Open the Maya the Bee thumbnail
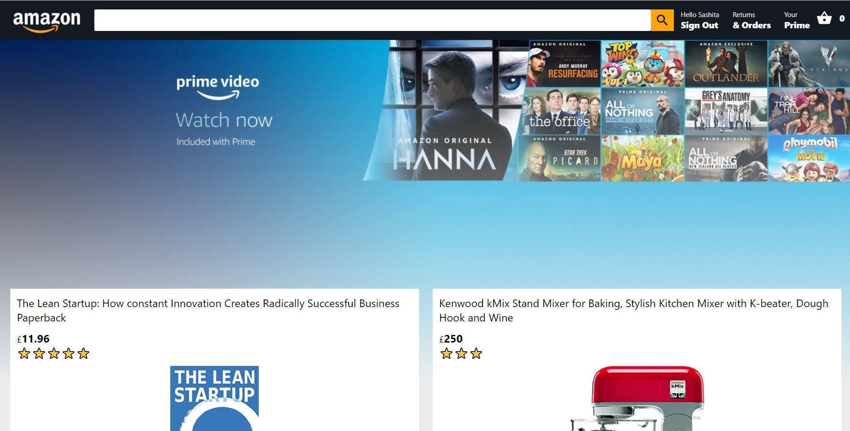Viewport: 850px width, 431px height. (x=642, y=158)
